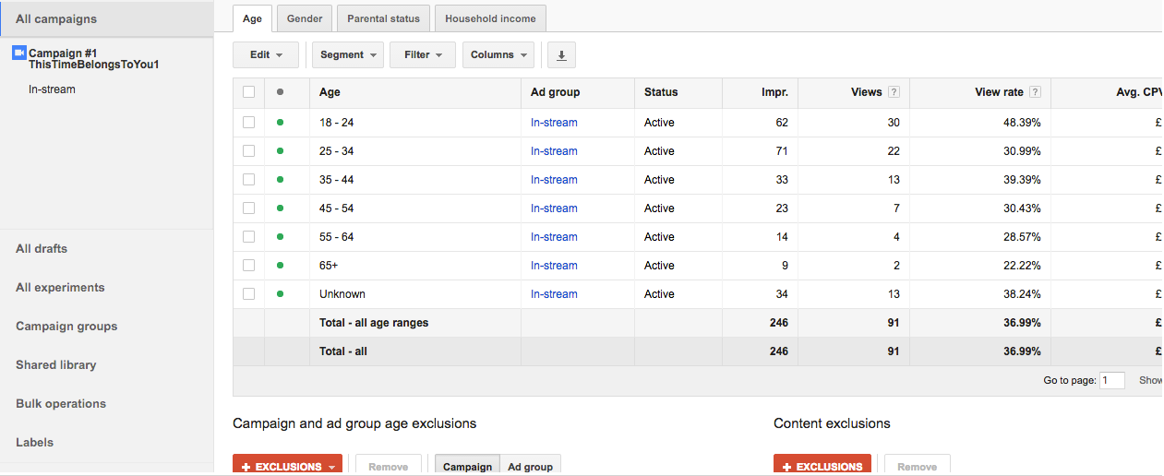Click the status column header dot icon
Image resolution: width=1164 pixels, height=476 pixels.
click(280, 92)
